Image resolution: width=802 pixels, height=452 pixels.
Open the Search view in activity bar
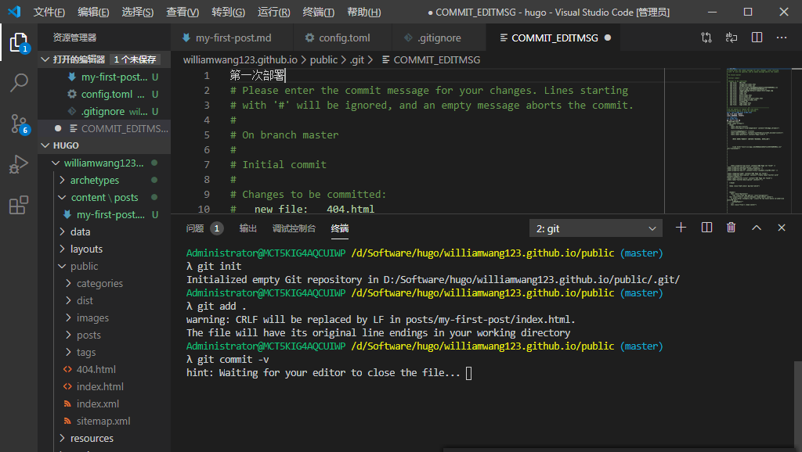[19, 82]
